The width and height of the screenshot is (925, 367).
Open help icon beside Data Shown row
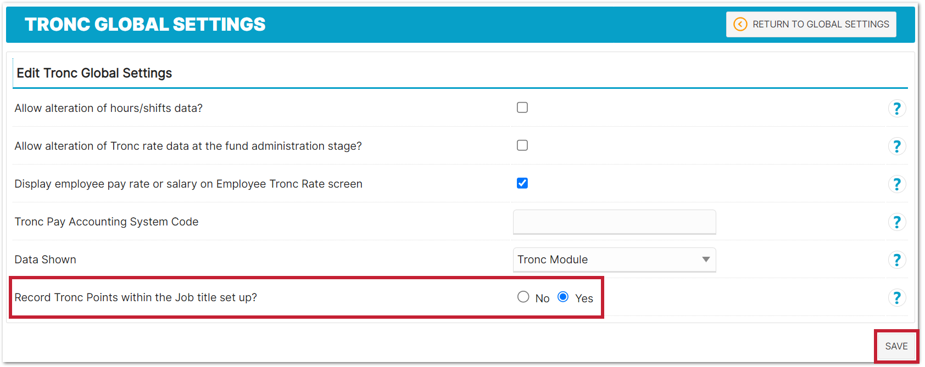click(896, 260)
